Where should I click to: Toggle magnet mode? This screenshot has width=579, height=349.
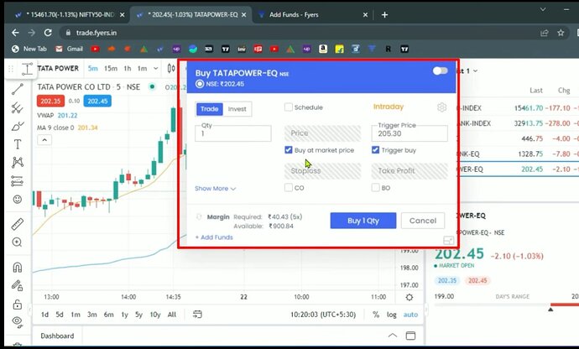pos(18,267)
